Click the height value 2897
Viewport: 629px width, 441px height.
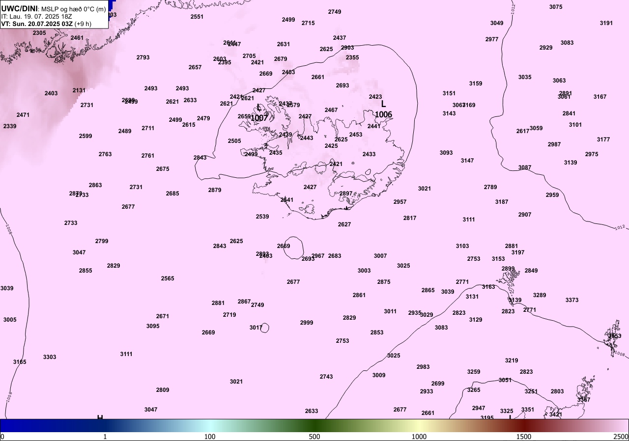click(346, 193)
